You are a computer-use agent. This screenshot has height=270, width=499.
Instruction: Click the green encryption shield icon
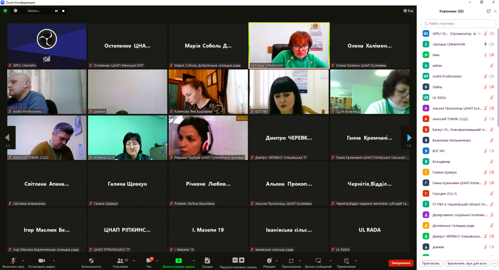point(5,11)
